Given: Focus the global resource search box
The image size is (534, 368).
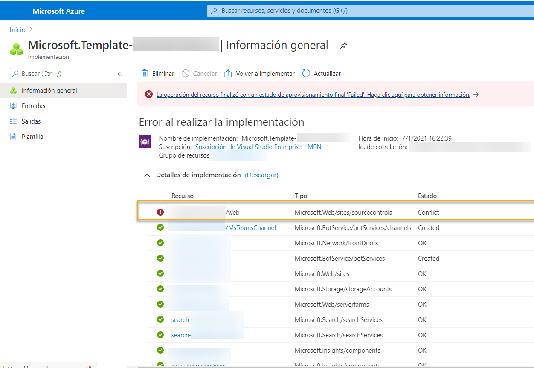Looking at the screenshot, I should coord(370,11).
